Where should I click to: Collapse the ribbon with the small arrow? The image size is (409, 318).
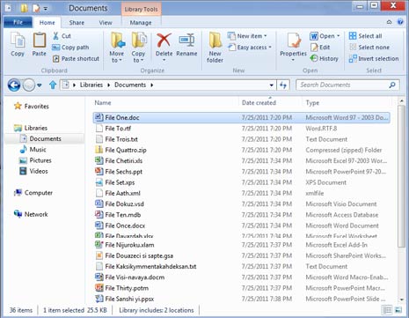point(389,22)
